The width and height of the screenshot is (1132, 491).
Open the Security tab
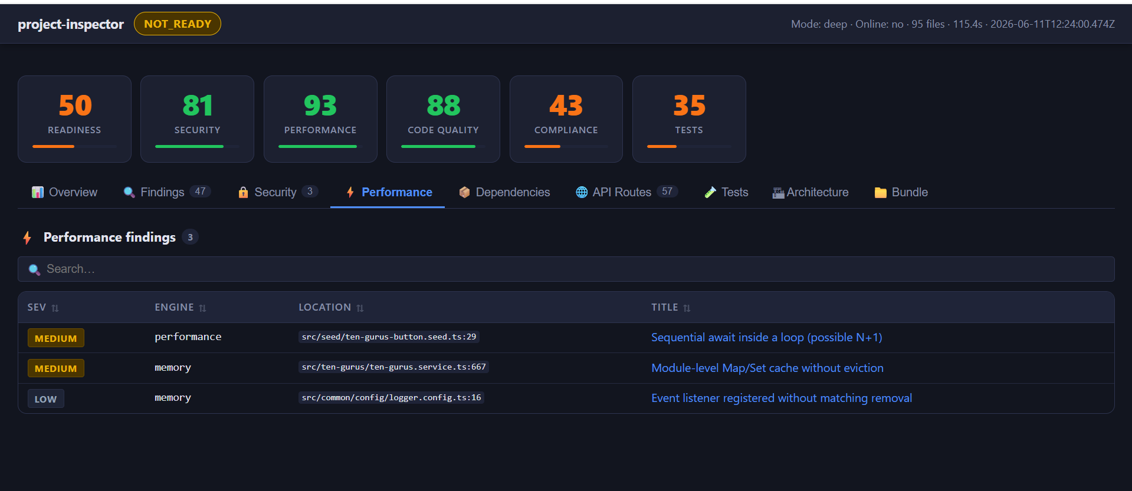click(278, 192)
